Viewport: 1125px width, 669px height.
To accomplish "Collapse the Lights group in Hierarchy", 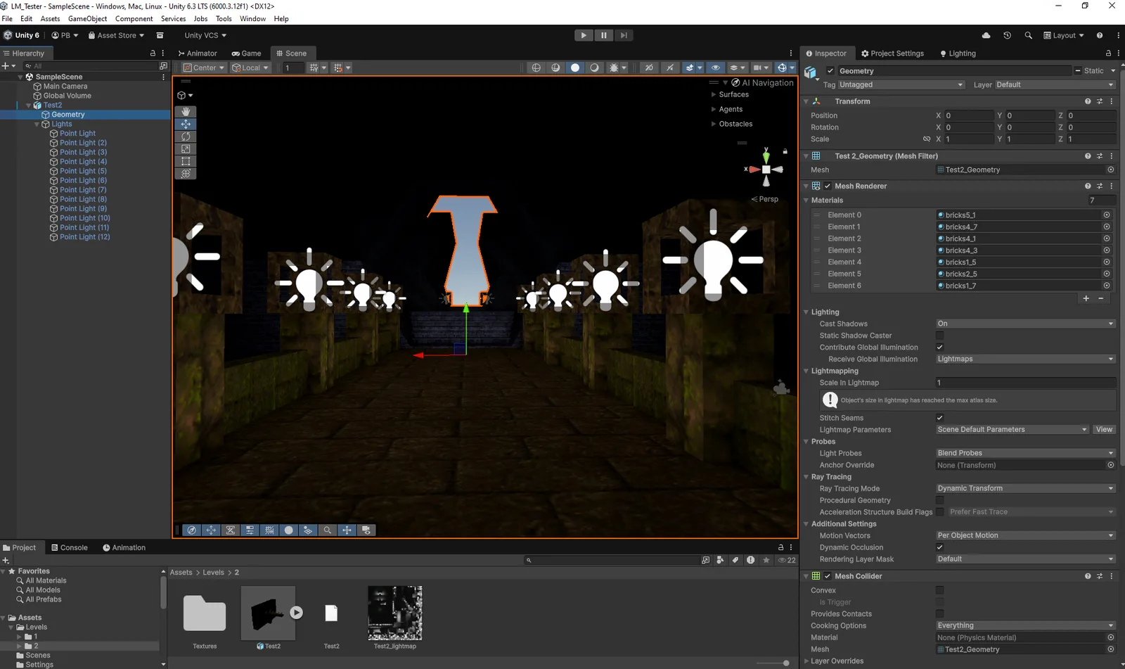I will coord(37,125).
